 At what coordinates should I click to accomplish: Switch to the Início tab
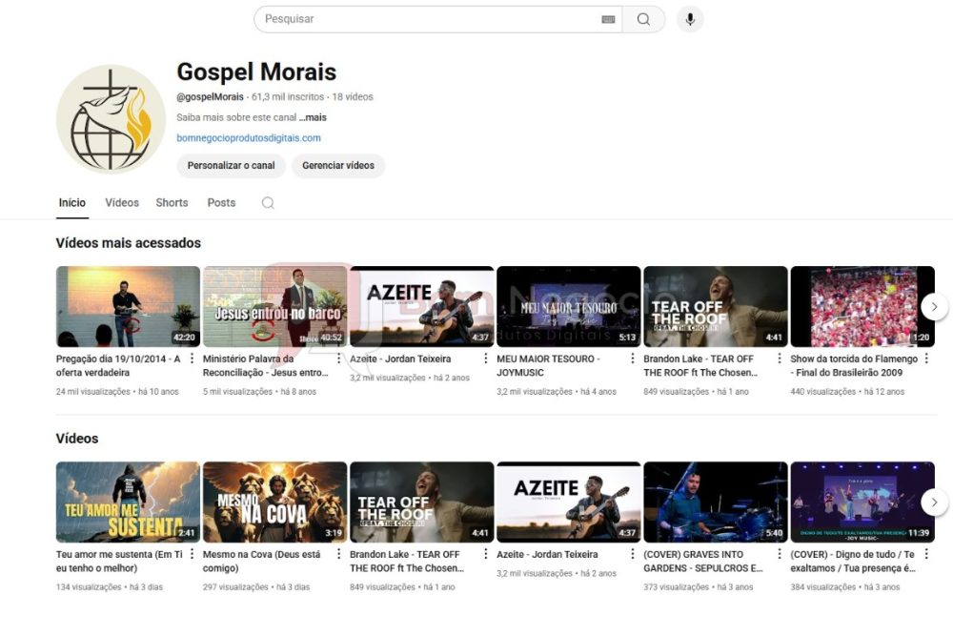point(72,203)
